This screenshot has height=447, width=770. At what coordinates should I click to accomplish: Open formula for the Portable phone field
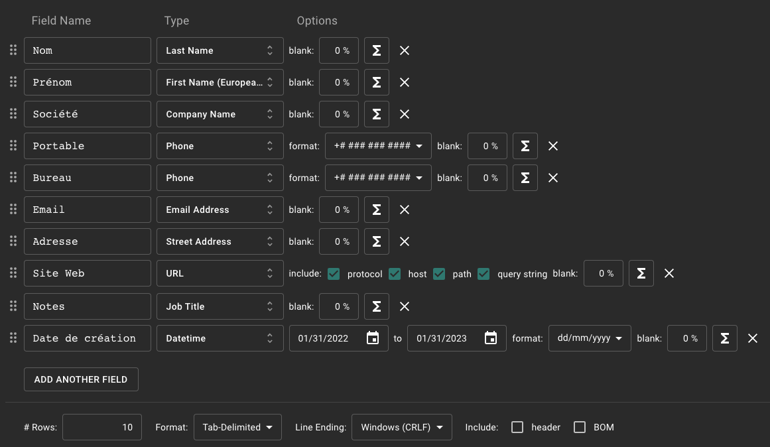pyautogui.click(x=525, y=146)
